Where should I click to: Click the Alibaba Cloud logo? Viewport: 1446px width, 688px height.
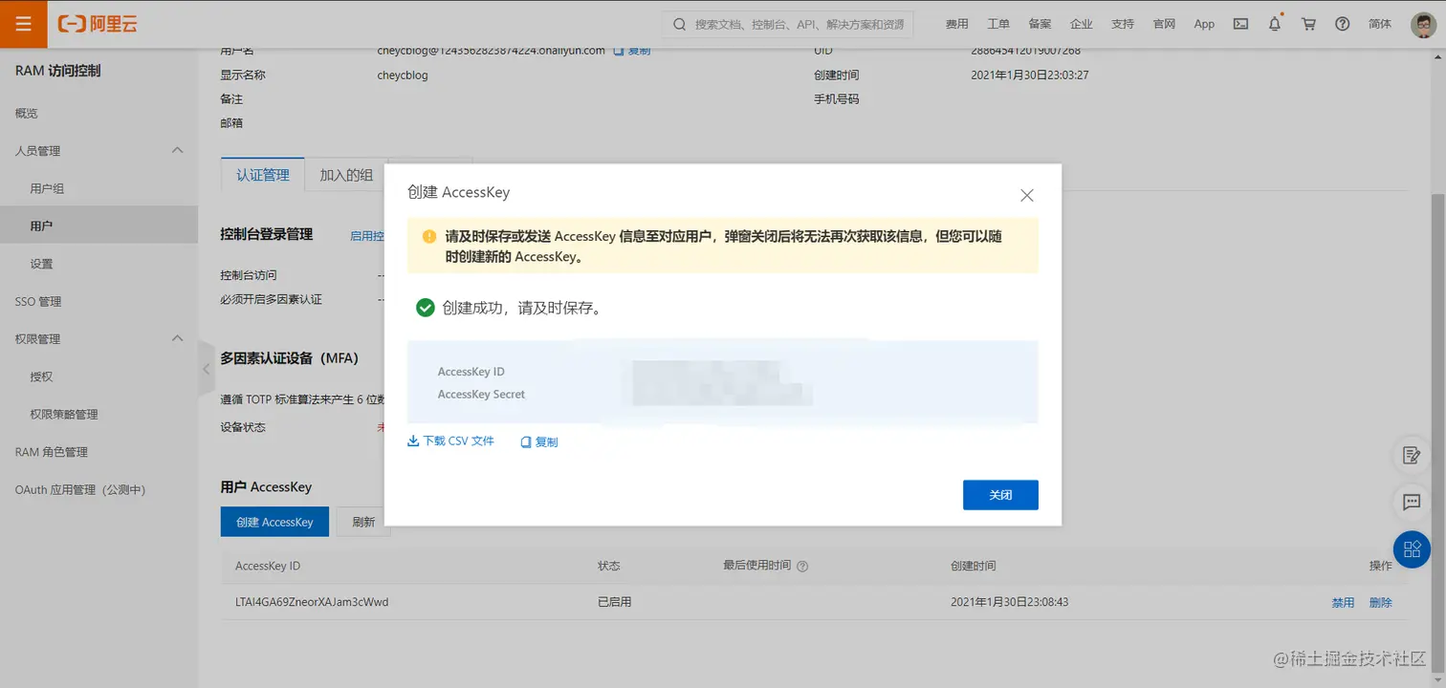coord(98,24)
